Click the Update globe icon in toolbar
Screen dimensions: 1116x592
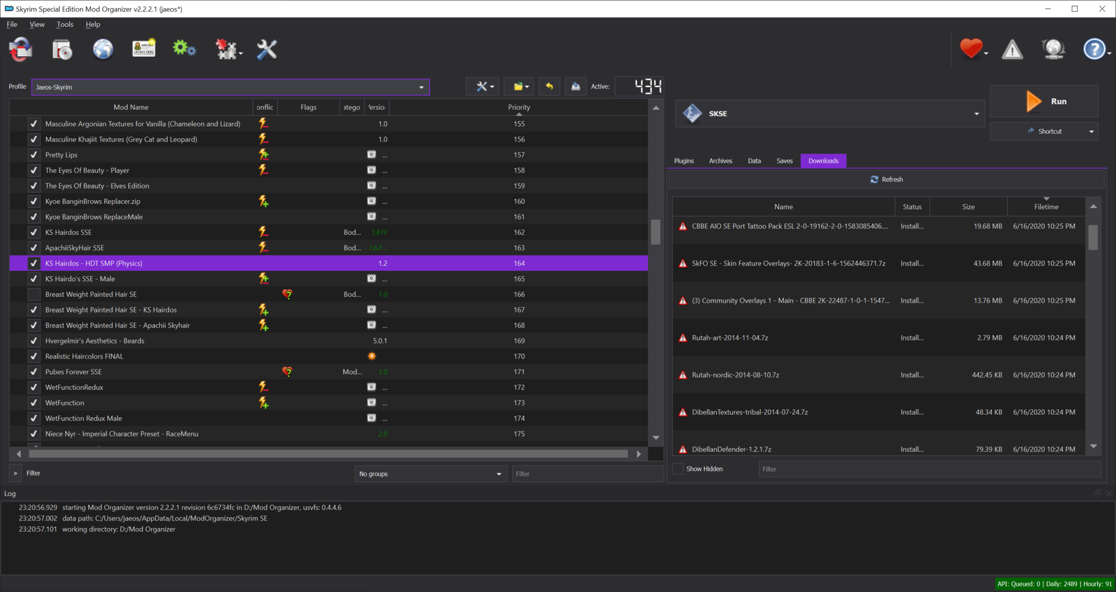tap(1053, 49)
